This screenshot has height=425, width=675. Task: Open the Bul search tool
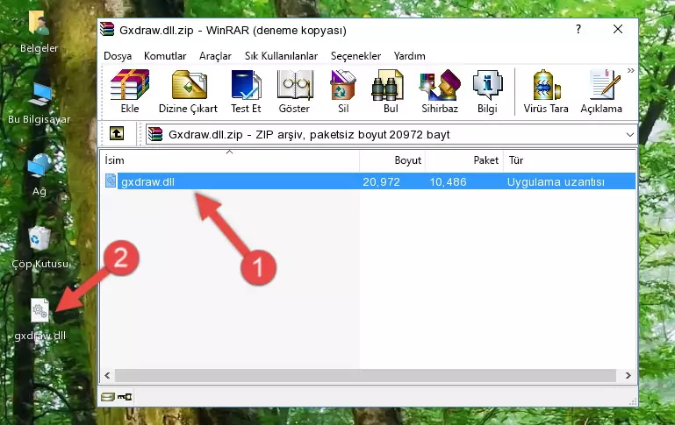coord(390,91)
